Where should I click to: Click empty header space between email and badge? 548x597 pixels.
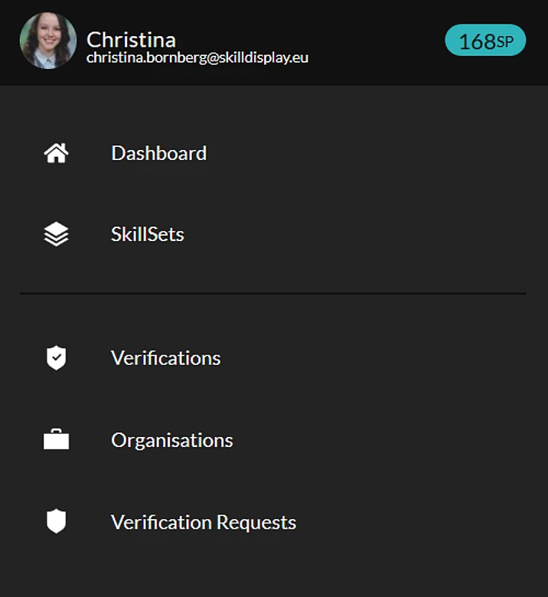tap(375, 42)
